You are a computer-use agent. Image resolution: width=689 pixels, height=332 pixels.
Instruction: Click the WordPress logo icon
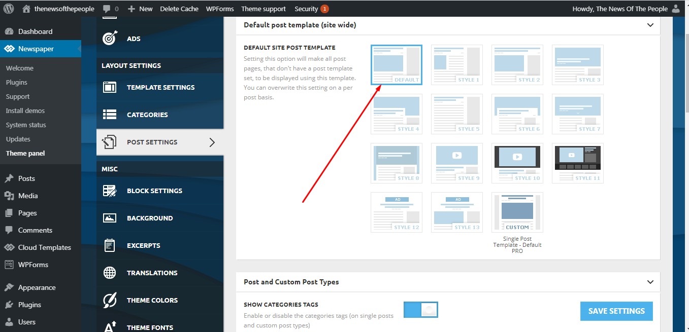point(9,9)
